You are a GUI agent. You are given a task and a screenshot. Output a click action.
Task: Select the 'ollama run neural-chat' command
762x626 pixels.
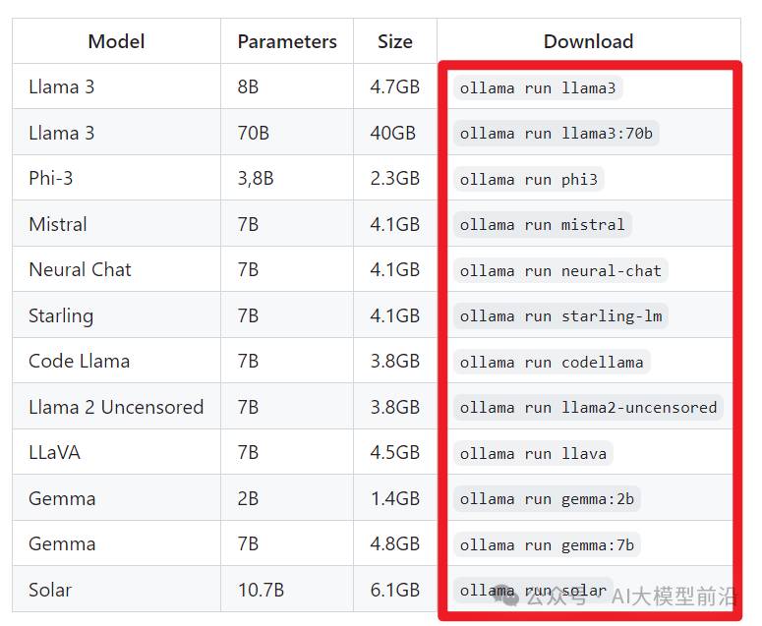coord(560,270)
